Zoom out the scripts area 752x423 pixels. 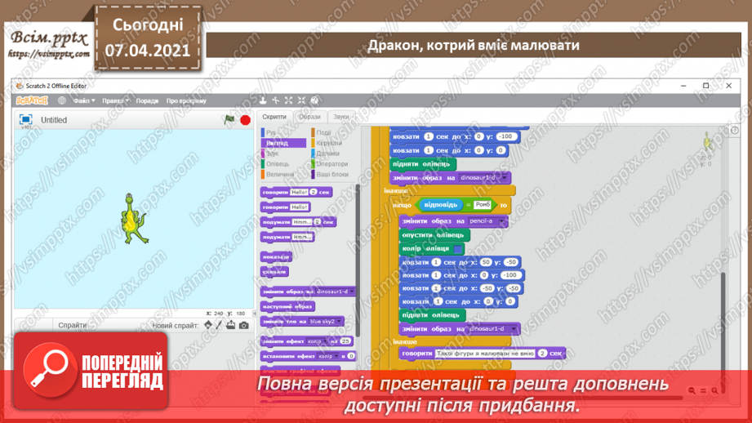[692, 390]
